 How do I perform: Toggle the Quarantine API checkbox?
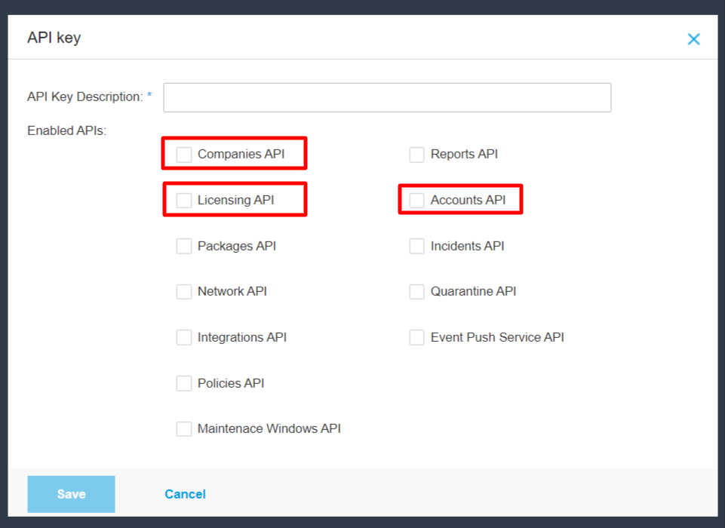416,292
